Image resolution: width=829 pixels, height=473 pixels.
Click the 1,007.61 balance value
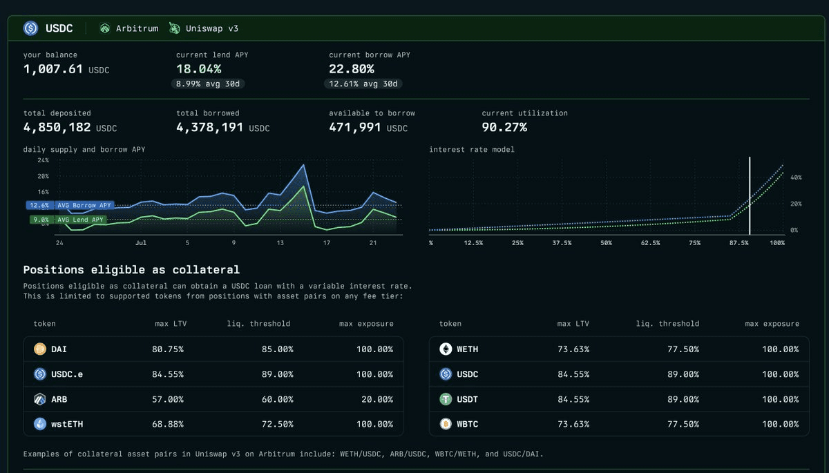[x=53, y=69]
